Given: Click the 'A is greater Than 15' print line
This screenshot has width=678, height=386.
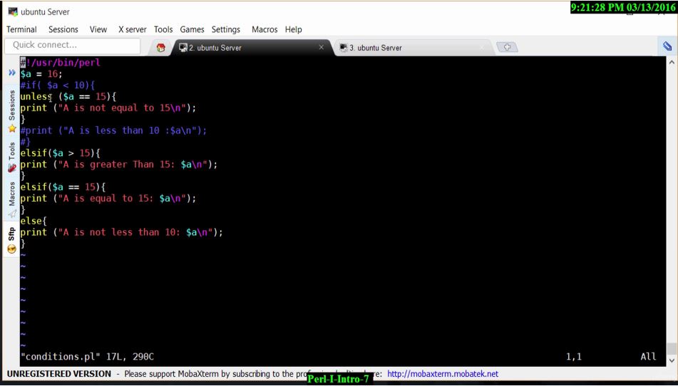Looking at the screenshot, I should click(119, 164).
